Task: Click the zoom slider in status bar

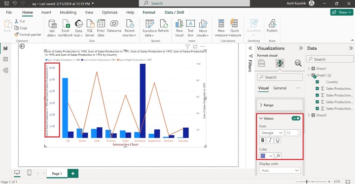Action: click(314, 182)
